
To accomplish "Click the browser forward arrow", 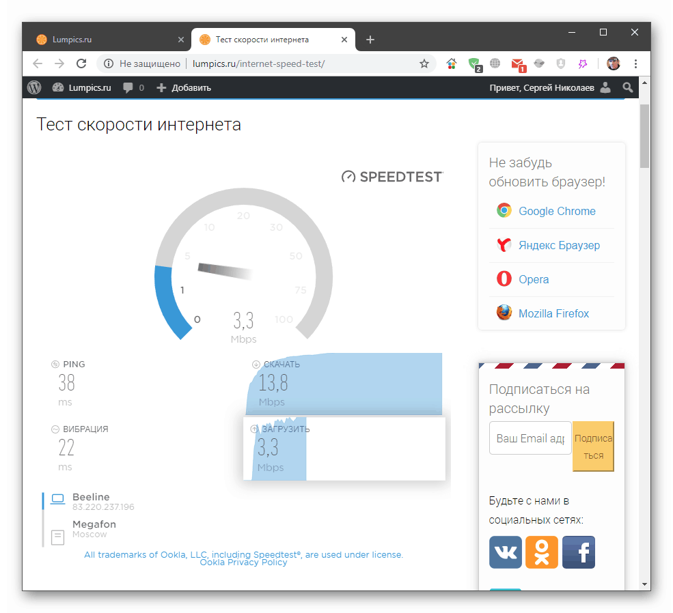I will point(59,64).
